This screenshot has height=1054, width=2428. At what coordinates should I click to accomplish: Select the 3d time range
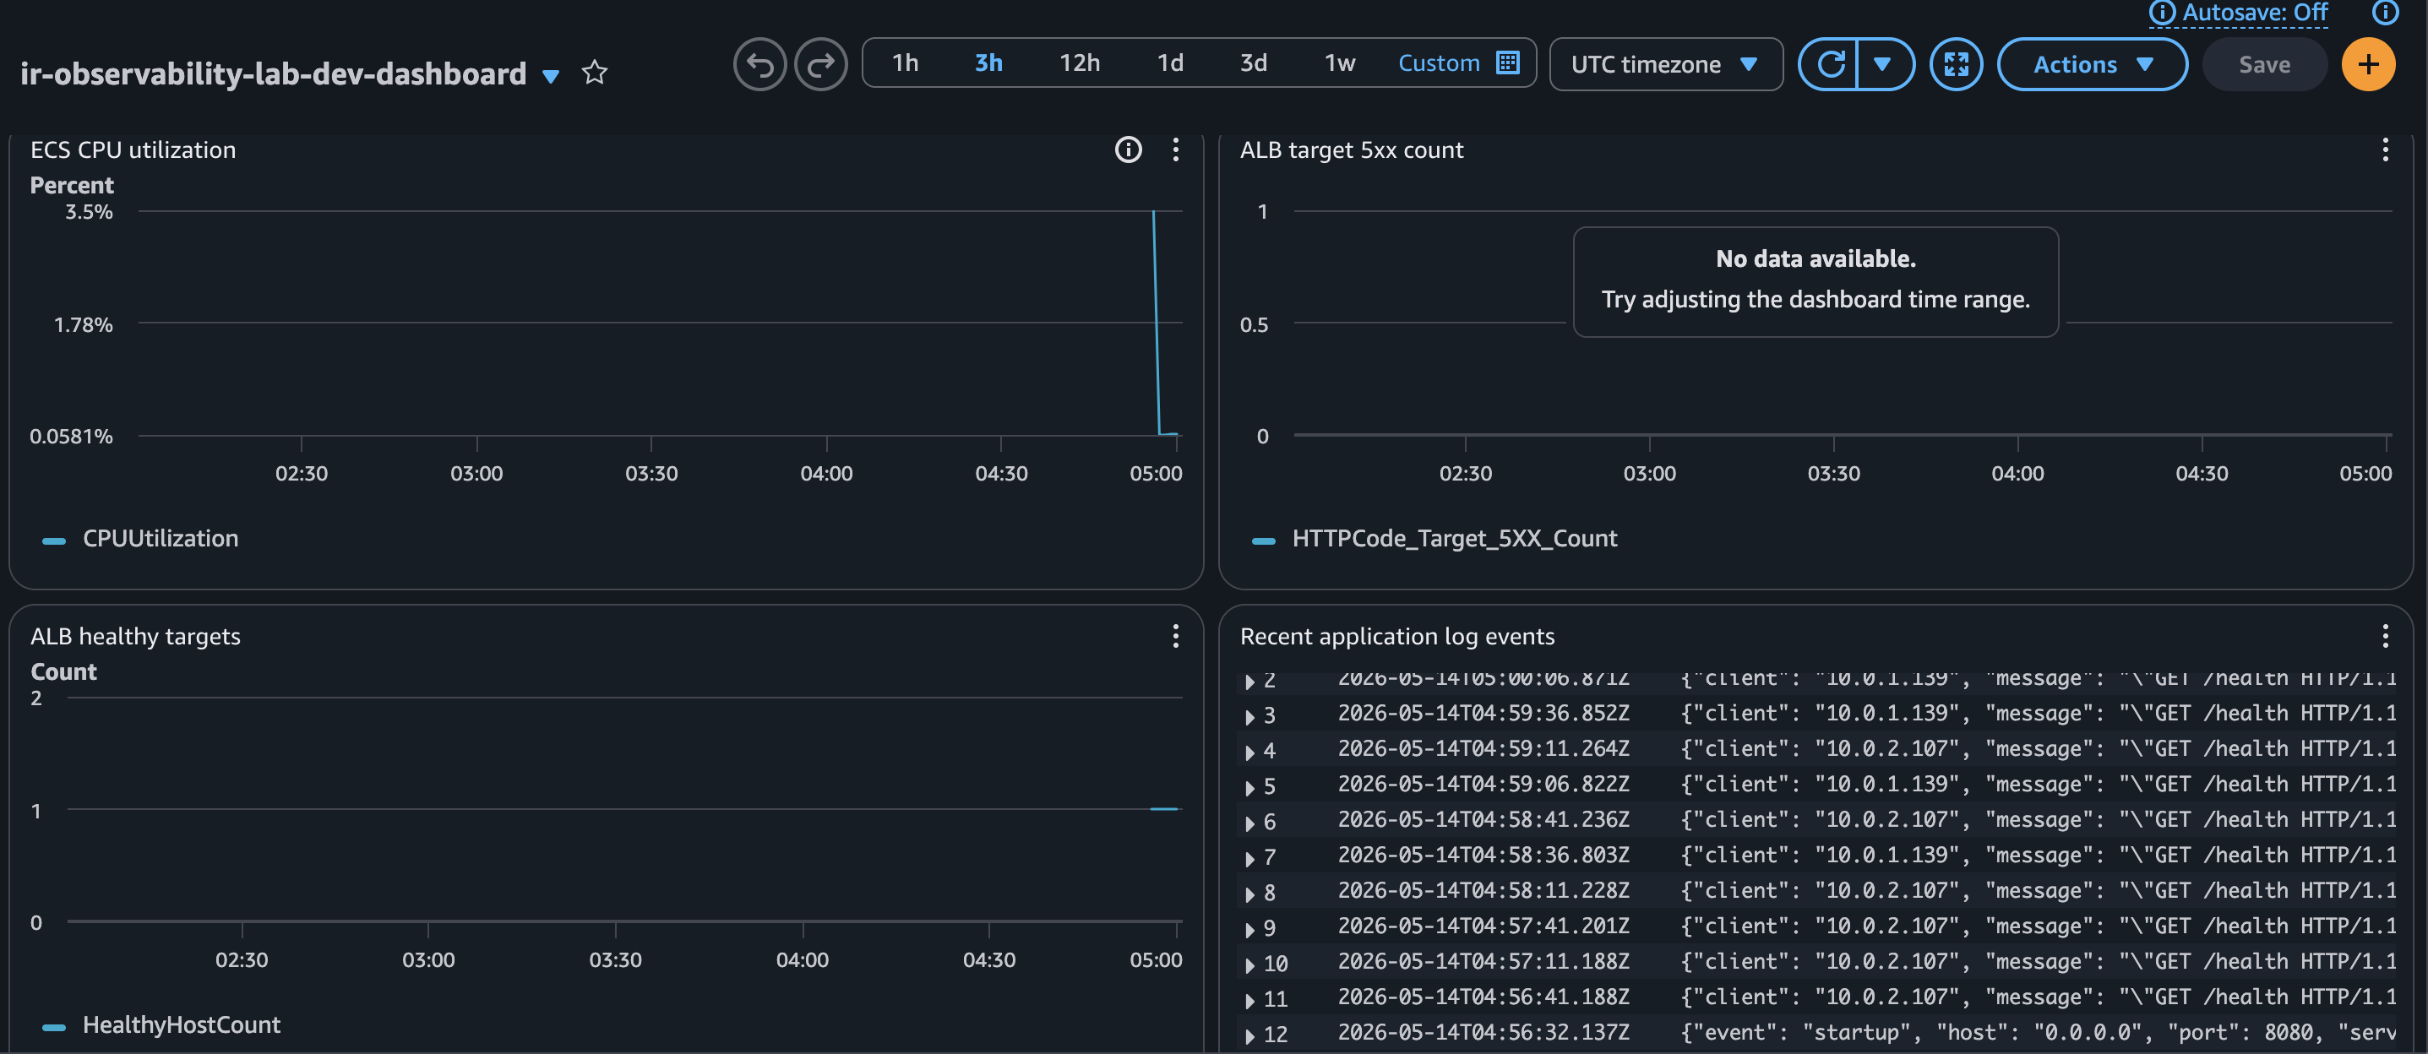coord(1253,63)
